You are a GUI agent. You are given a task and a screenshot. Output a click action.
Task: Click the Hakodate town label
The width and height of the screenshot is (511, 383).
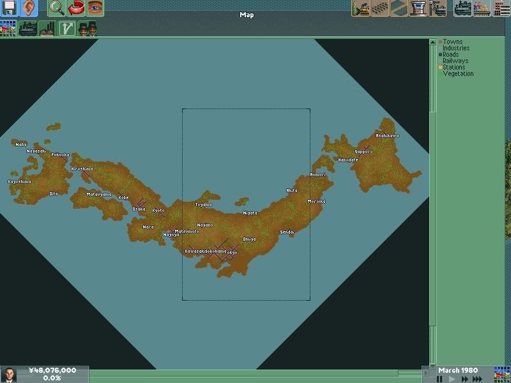point(347,160)
